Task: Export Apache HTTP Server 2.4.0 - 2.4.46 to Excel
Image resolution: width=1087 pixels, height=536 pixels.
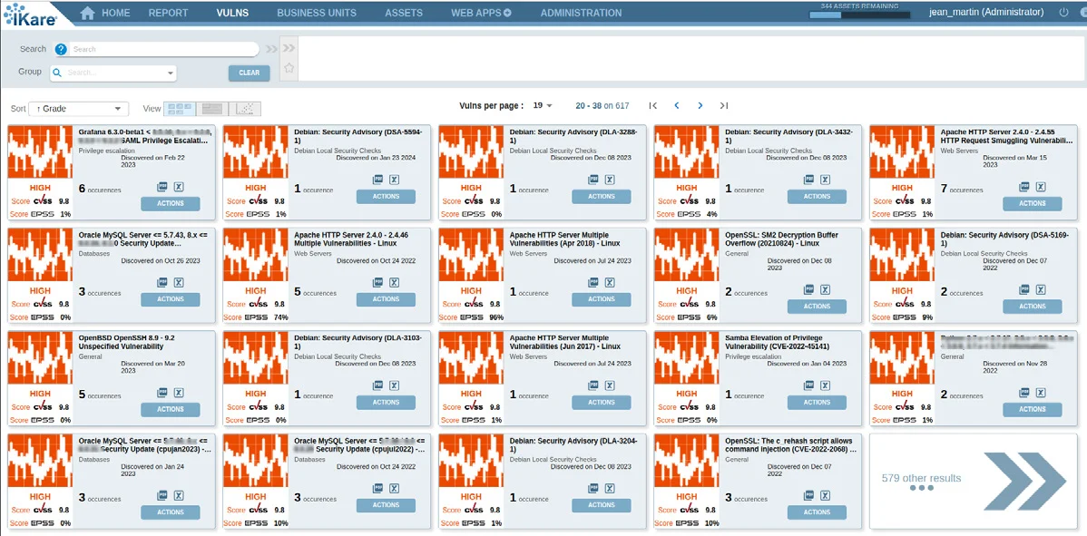Action: pos(394,283)
